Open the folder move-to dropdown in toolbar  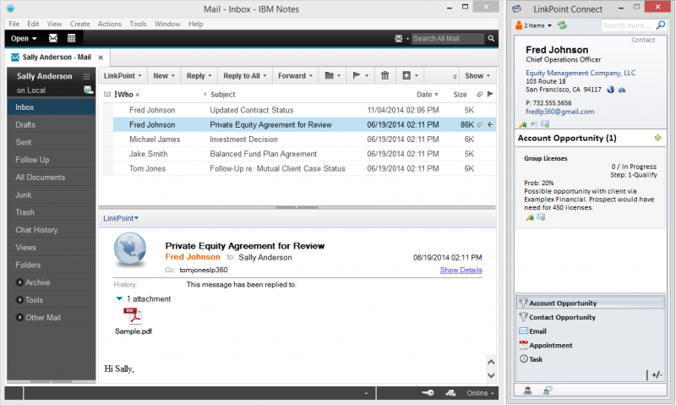pyautogui.click(x=332, y=76)
